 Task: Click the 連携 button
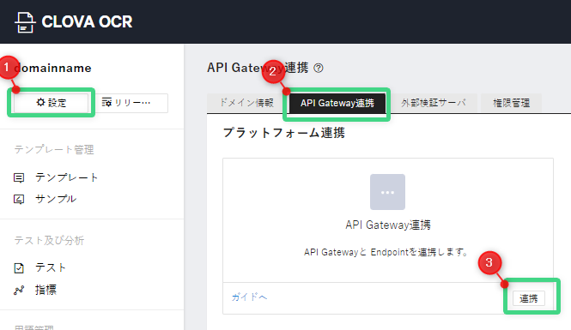point(529,298)
